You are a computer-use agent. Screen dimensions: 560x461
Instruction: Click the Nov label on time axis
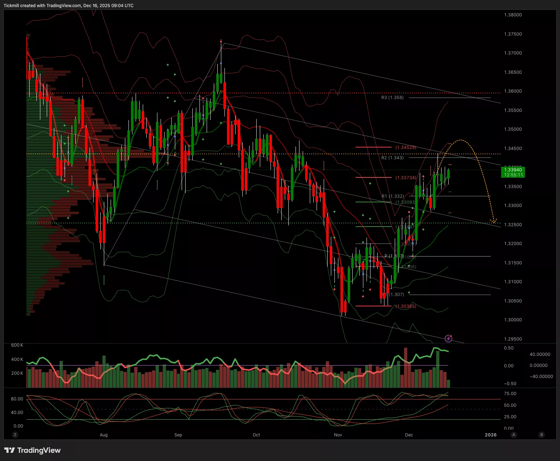tap(338, 435)
